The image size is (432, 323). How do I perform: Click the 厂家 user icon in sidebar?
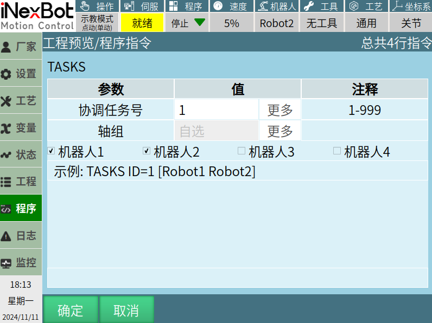click(x=7, y=47)
